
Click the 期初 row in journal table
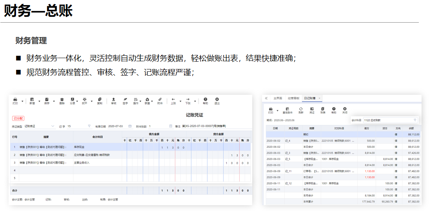point(343,135)
